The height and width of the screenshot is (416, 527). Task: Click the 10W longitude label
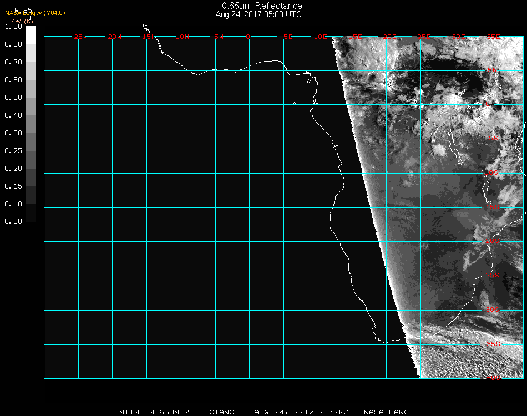tap(183, 37)
